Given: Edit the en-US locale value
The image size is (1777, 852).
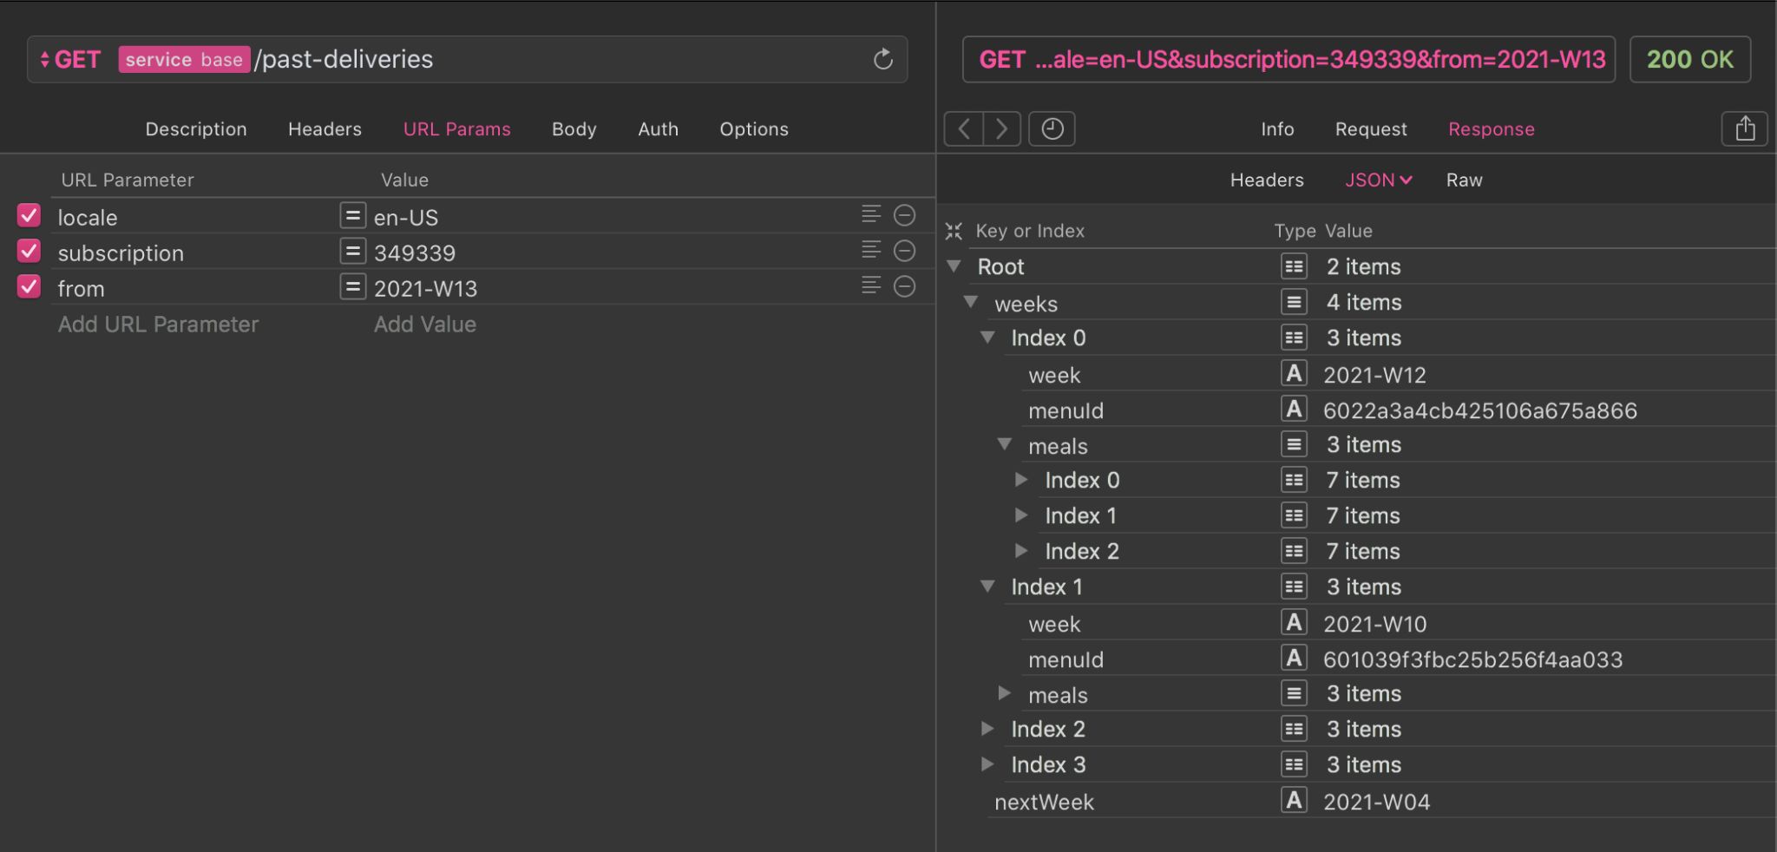Looking at the screenshot, I should click(405, 217).
